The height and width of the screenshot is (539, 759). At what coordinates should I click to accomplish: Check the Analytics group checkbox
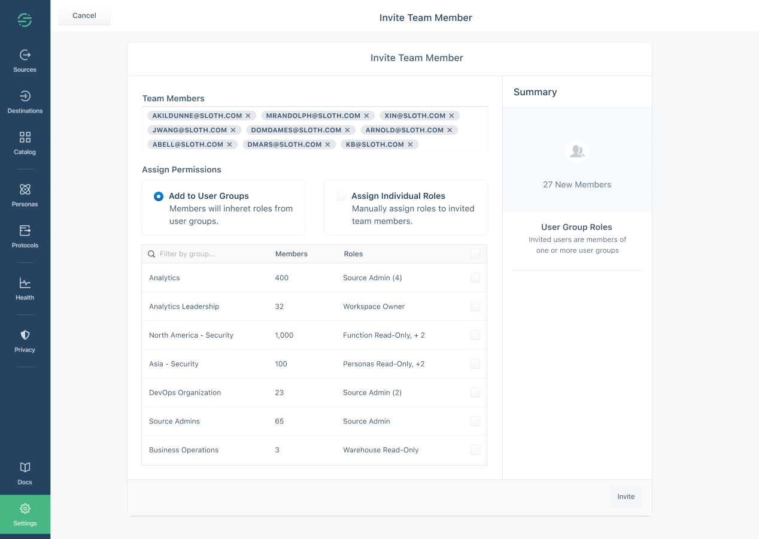pyautogui.click(x=475, y=278)
